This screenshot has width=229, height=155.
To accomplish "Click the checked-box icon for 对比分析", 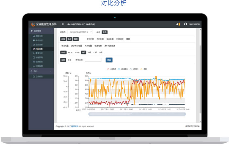I will (34, 49).
